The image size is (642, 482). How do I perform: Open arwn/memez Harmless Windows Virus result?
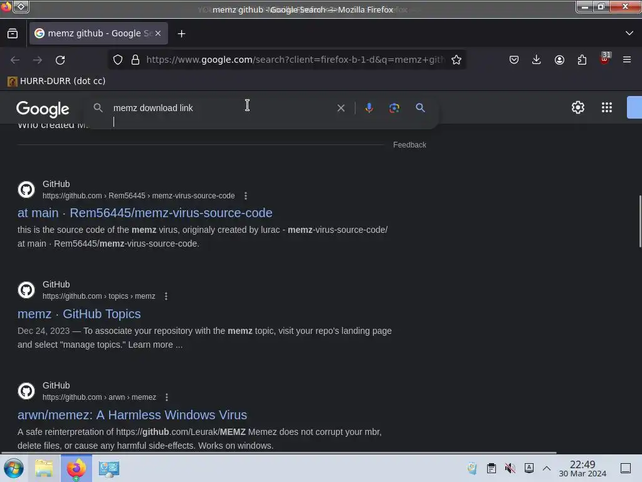[x=132, y=415]
